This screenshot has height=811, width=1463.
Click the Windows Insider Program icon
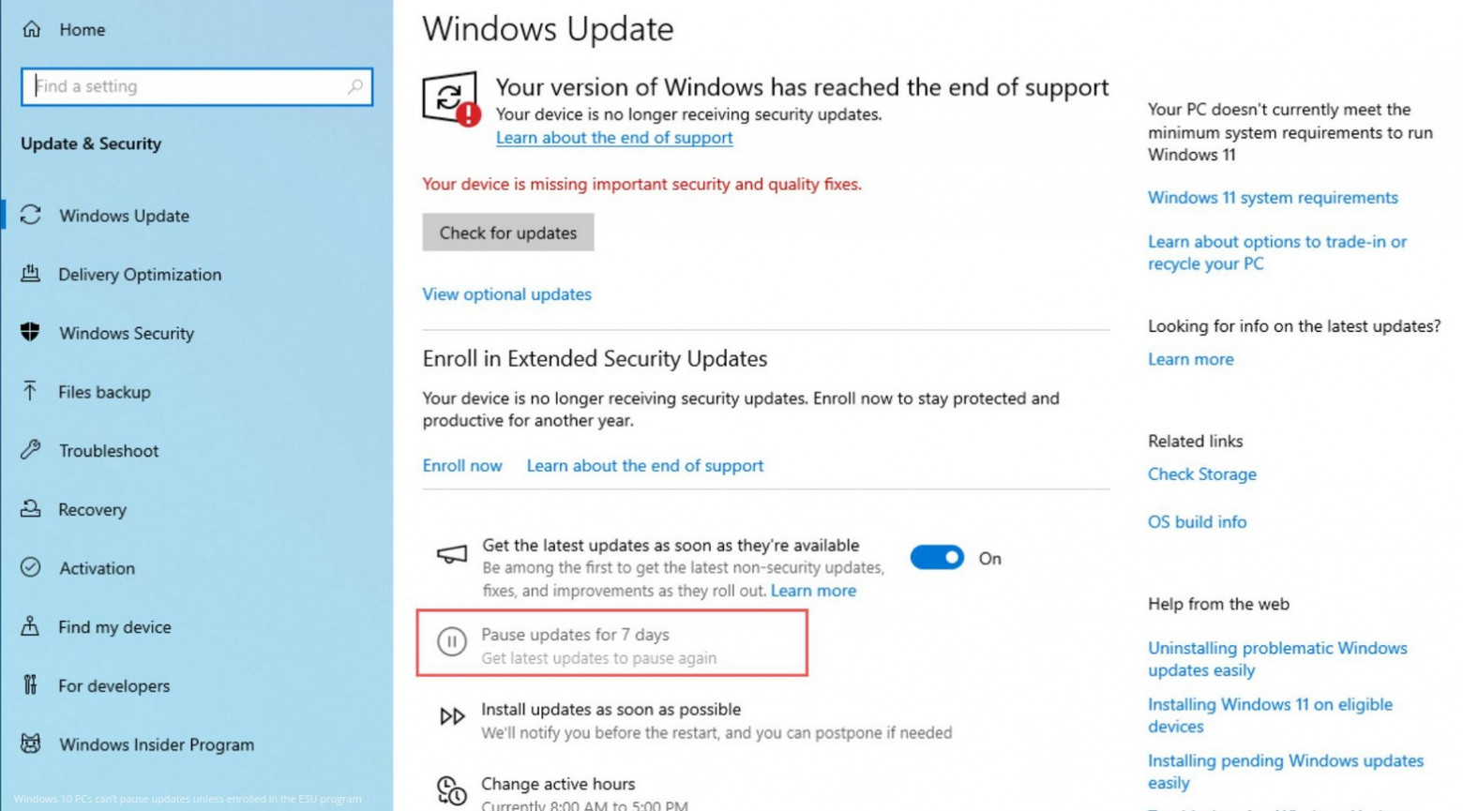pyautogui.click(x=31, y=743)
